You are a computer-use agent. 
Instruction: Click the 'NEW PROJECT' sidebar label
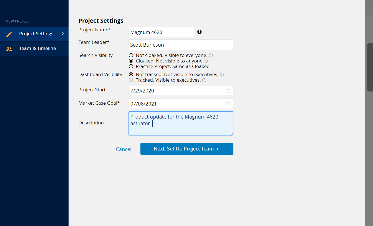[x=17, y=21]
